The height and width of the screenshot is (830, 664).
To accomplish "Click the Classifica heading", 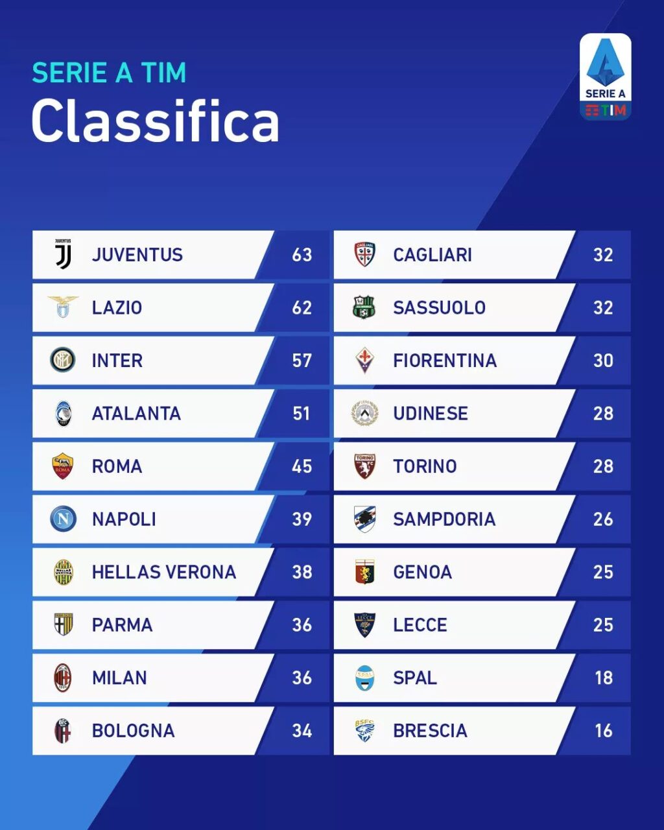I will tap(156, 121).
